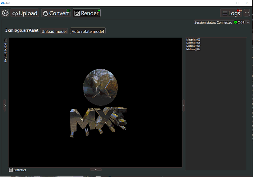Select Material_005 in the list
The image size is (253, 177).
[193, 39]
